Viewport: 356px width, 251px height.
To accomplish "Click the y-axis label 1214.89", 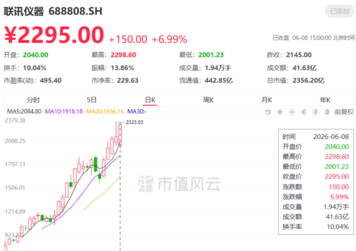I will [15, 212].
